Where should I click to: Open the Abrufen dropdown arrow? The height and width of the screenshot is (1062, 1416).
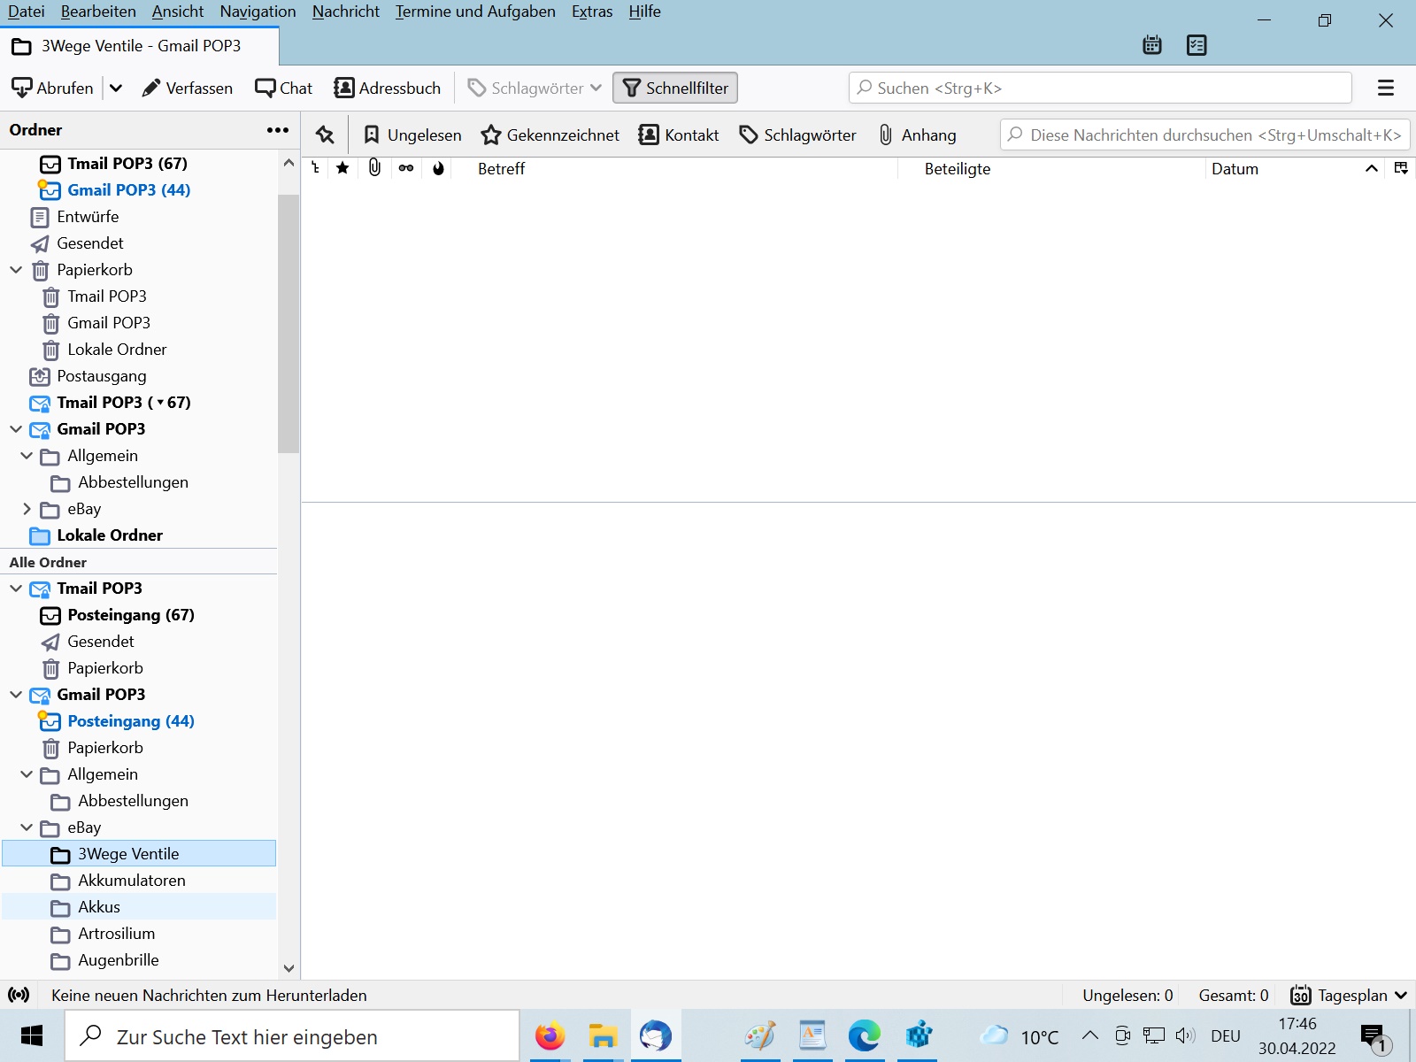coord(116,88)
